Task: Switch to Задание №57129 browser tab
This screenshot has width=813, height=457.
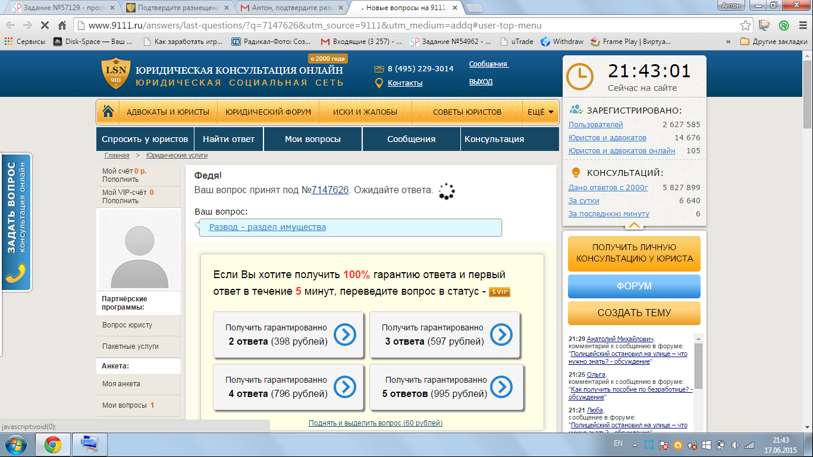Action: coord(62,8)
